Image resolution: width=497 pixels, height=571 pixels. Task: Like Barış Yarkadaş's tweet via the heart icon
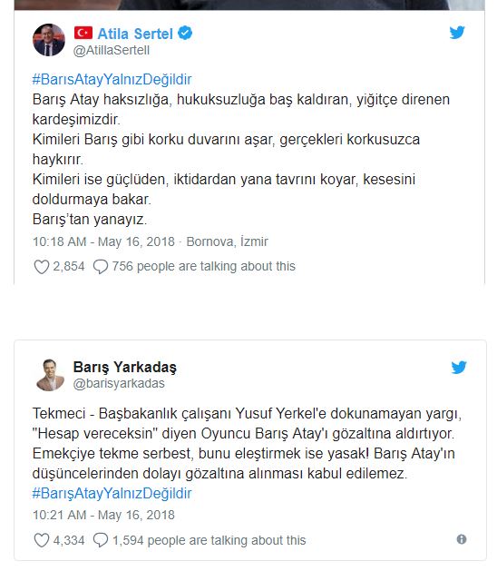coord(41,540)
